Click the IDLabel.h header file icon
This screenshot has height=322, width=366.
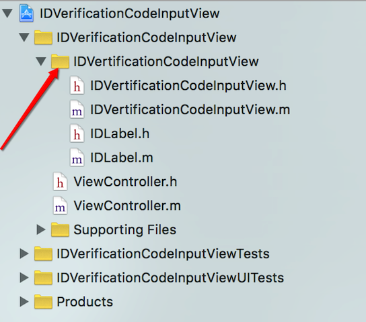(77, 133)
